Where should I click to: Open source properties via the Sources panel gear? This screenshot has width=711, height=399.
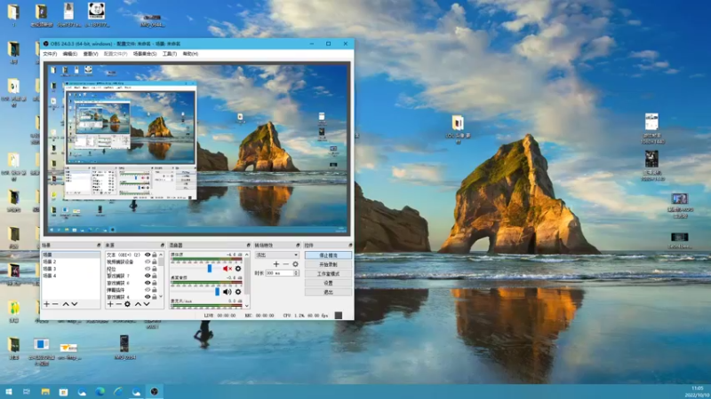(x=127, y=304)
